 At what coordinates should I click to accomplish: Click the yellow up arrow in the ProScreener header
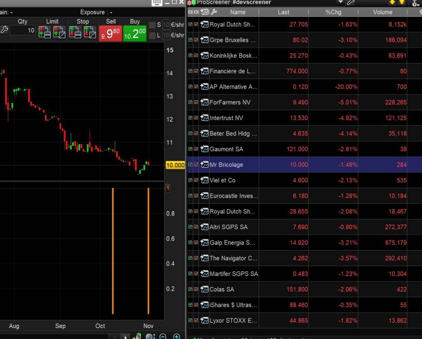pyautogui.click(x=402, y=2)
